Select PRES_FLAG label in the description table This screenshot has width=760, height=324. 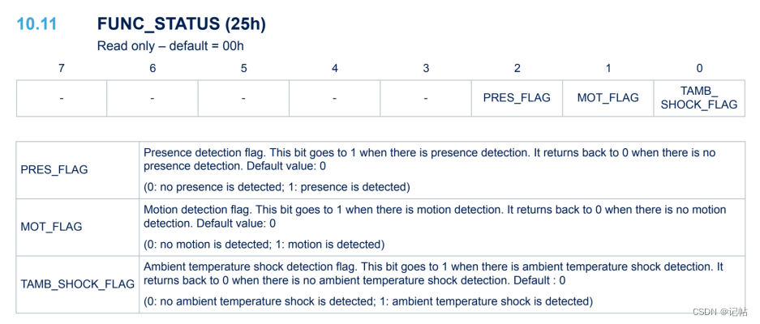pyautogui.click(x=54, y=170)
